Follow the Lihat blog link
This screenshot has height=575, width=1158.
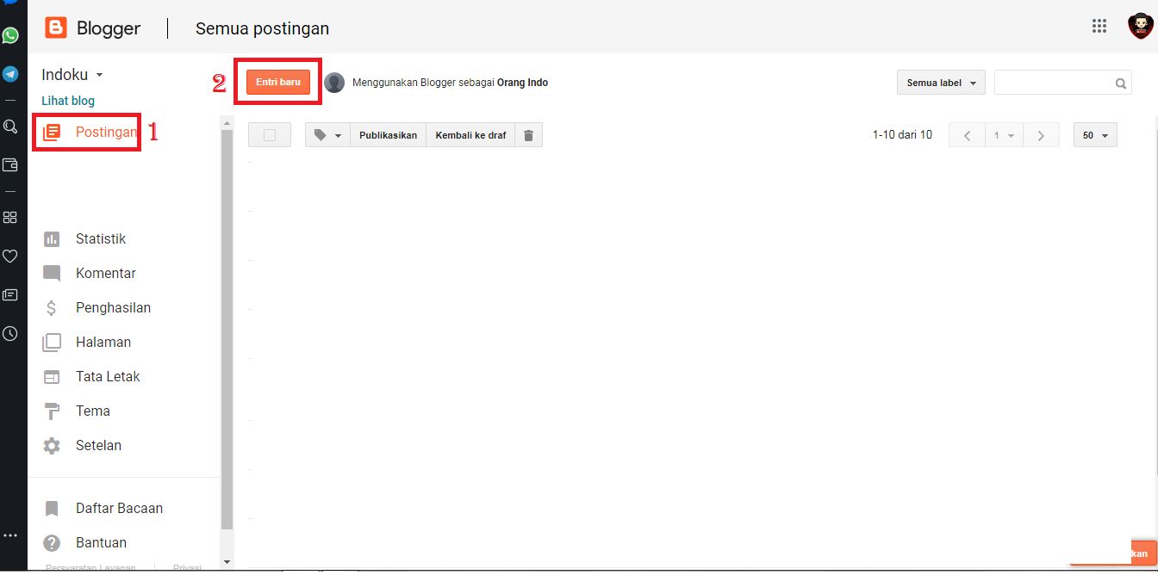(68, 101)
